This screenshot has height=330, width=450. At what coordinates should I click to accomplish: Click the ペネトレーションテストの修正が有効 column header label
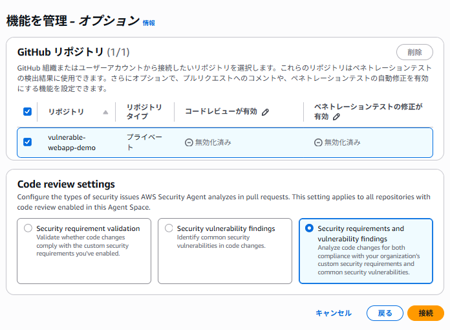coord(369,107)
